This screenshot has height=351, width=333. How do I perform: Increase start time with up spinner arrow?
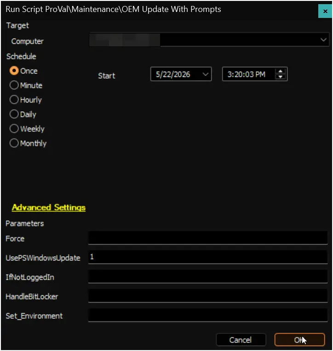pyautogui.click(x=281, y=71)
